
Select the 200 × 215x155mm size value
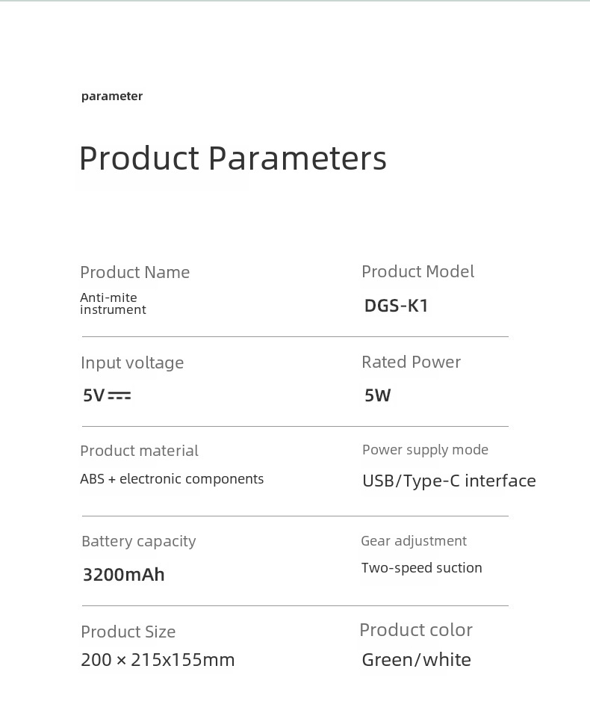pyautogui.click(x=158, y=660)
